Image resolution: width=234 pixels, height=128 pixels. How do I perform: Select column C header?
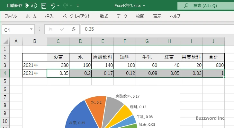click(x=58, y=41)
